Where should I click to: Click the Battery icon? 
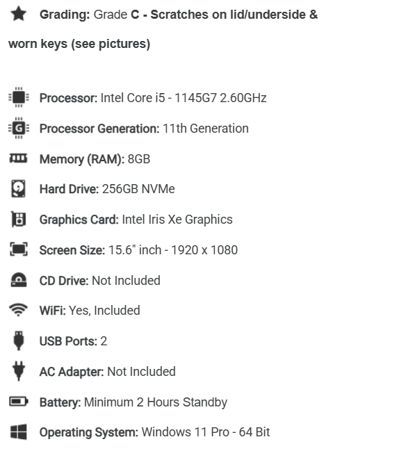19,402
